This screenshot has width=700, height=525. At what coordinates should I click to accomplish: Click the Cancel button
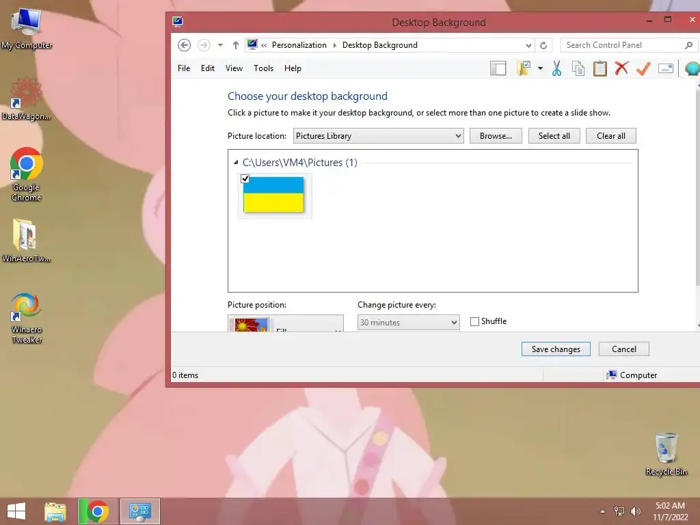(623, 349)
